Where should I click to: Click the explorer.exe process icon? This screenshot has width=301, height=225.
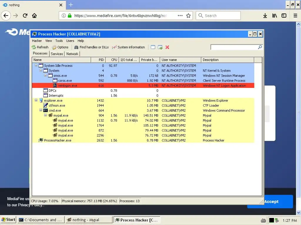tap(41, 100)
